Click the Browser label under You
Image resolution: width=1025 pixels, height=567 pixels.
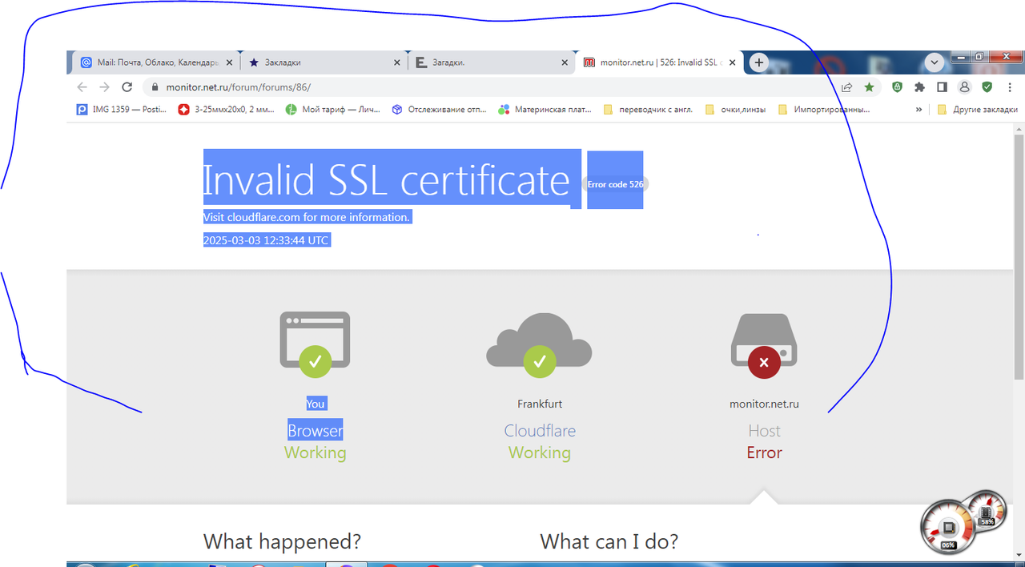tap(316, 431)
